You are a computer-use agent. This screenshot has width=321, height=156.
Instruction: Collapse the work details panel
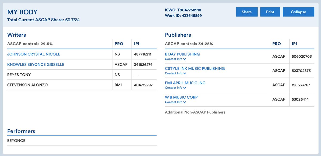tap(298, 12)
